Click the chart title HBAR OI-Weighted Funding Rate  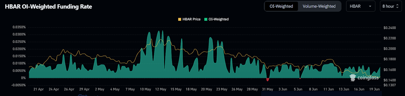pos(48,7)
